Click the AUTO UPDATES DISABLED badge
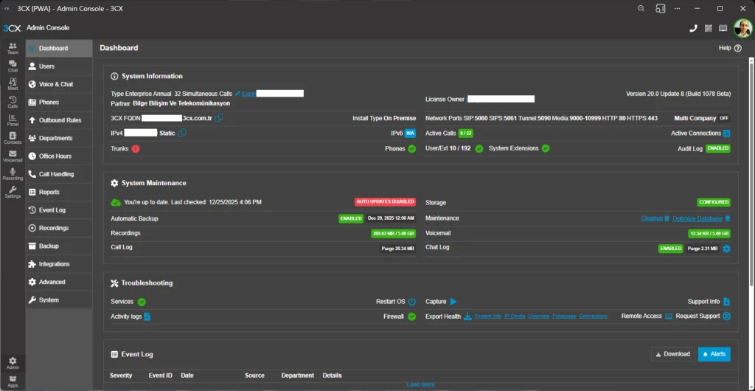 (385, 201)
